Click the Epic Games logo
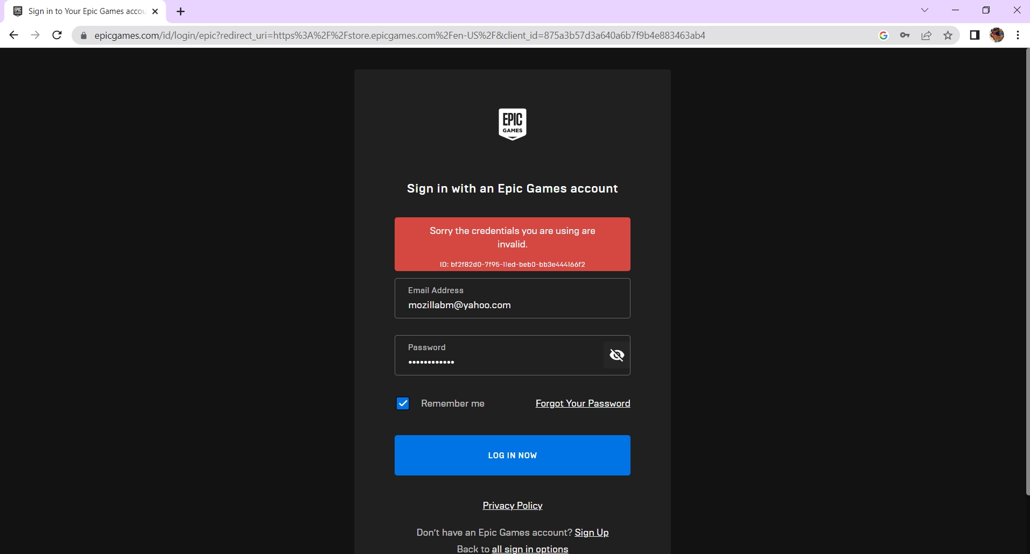 click(512, 124)
